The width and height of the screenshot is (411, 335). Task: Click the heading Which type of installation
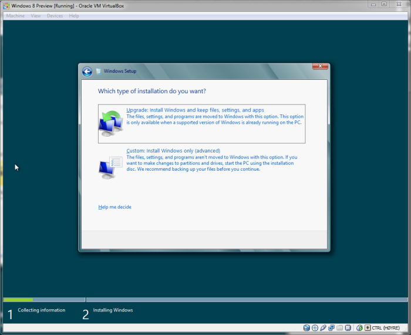tap(151, 91)
